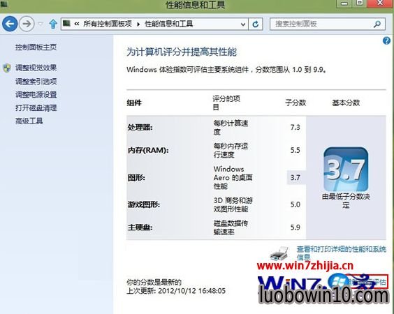Go back with the blue back arrow

click(10, 24)
